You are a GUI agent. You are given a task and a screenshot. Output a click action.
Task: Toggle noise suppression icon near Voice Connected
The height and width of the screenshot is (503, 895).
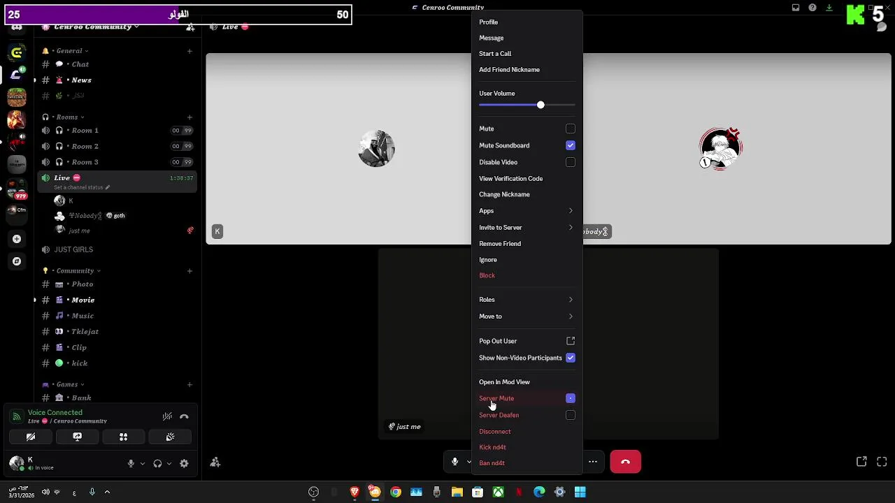point(167,416)
